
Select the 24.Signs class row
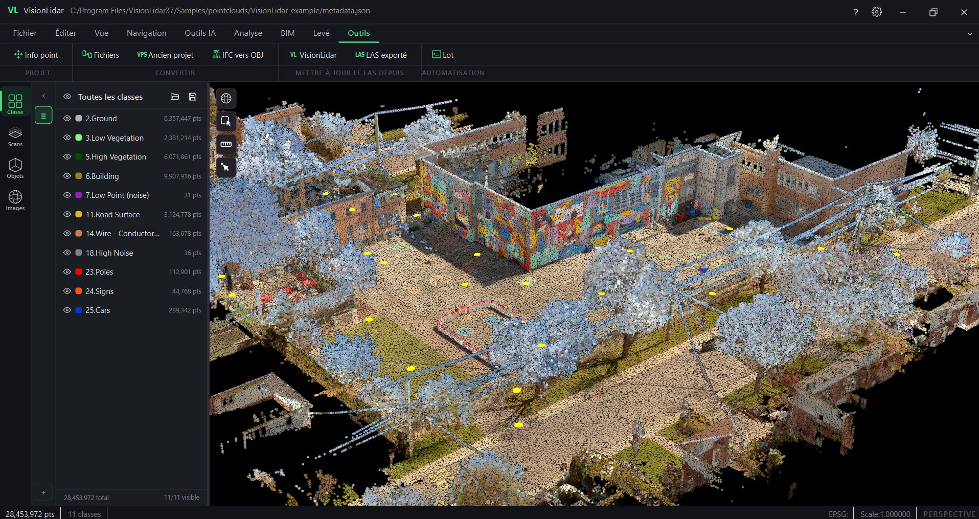tap(132, 291)
